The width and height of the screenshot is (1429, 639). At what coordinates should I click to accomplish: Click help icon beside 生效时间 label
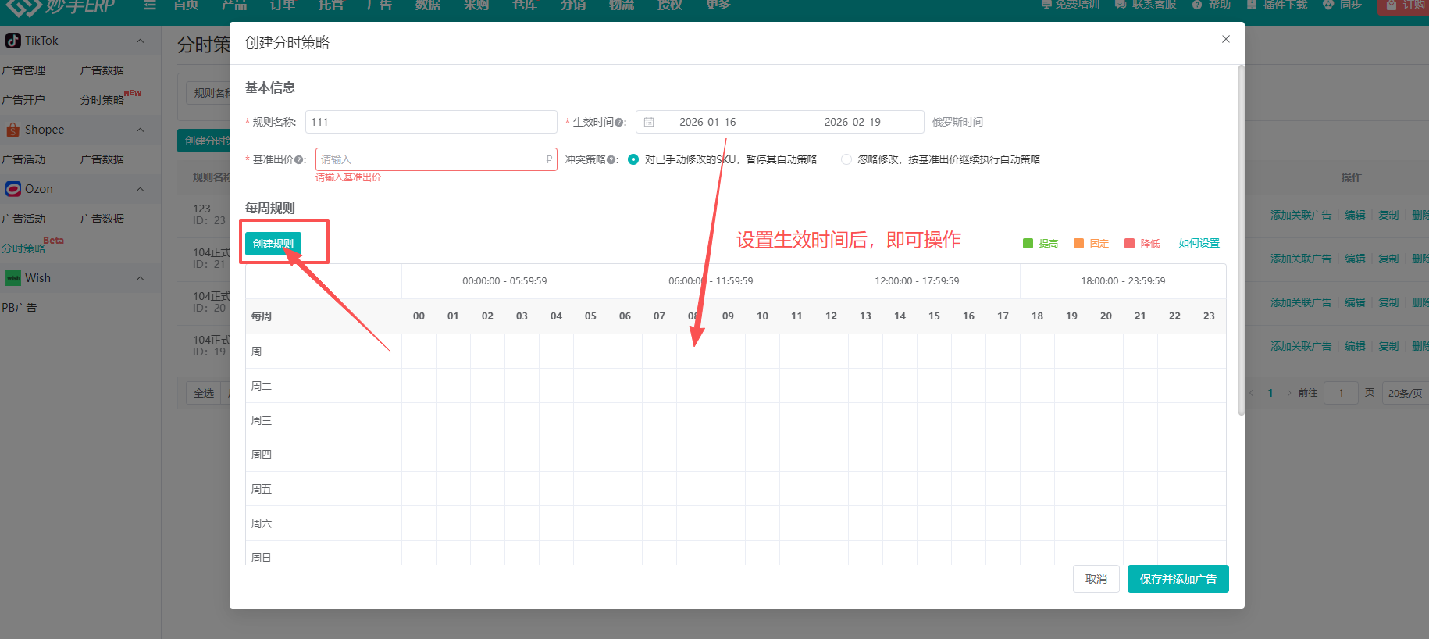[x=619, y=123]
